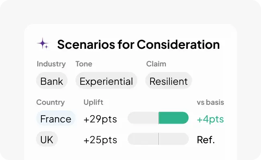Choose the France country chip
261x160 pixels.
pyautogui.click(x=56, y=119)
